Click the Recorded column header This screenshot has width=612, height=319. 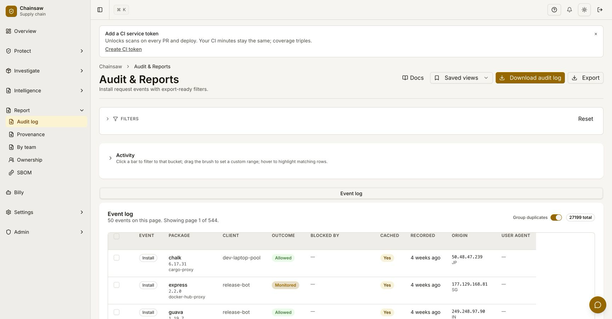coord(423,236)
